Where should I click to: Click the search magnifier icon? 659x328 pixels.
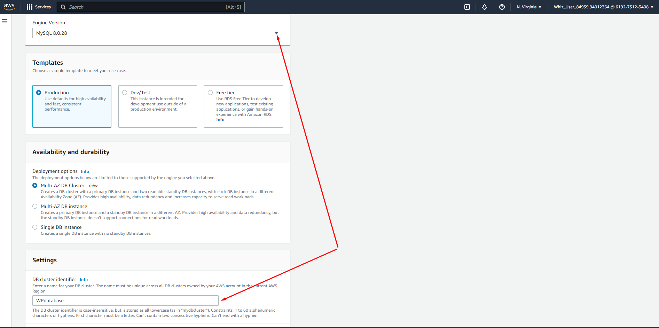tap(63, 7)
